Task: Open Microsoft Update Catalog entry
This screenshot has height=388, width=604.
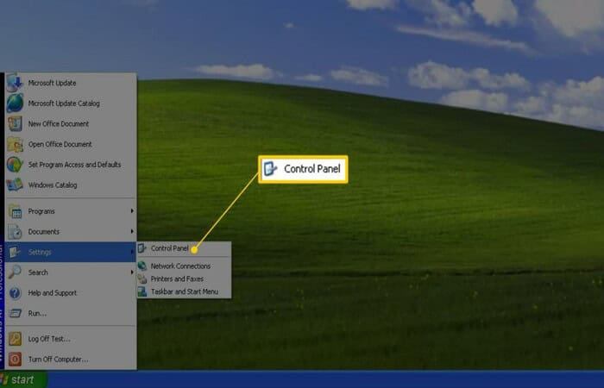Action: (71, 103)
